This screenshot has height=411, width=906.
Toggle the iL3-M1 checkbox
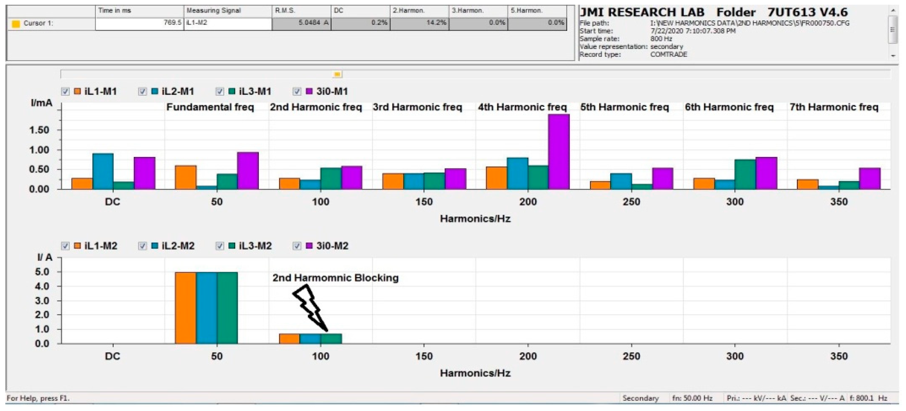coord(220,92)
